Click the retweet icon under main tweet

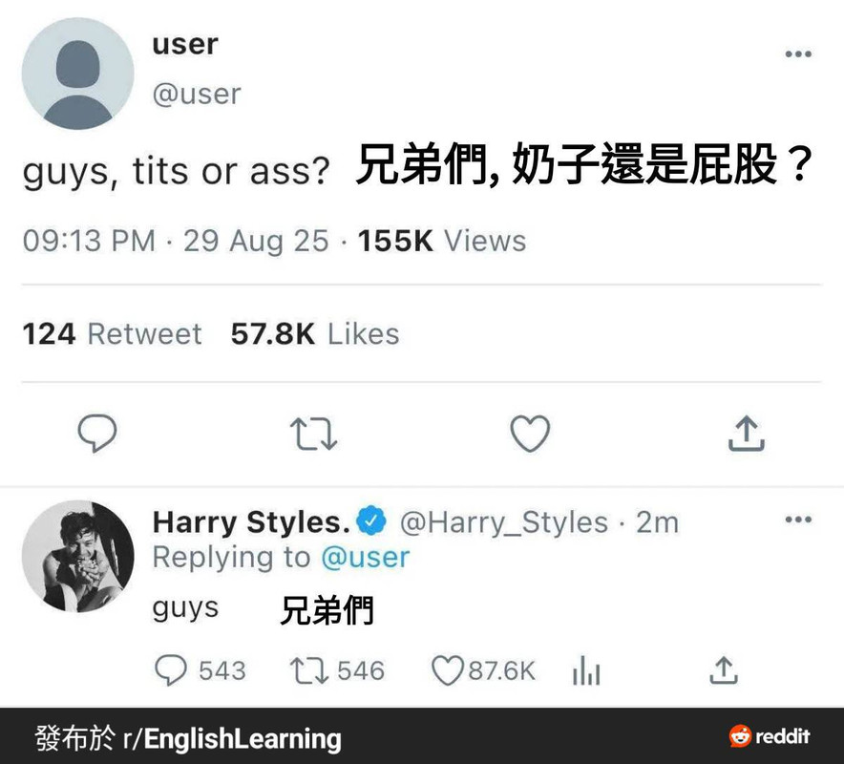click(313, 434)
